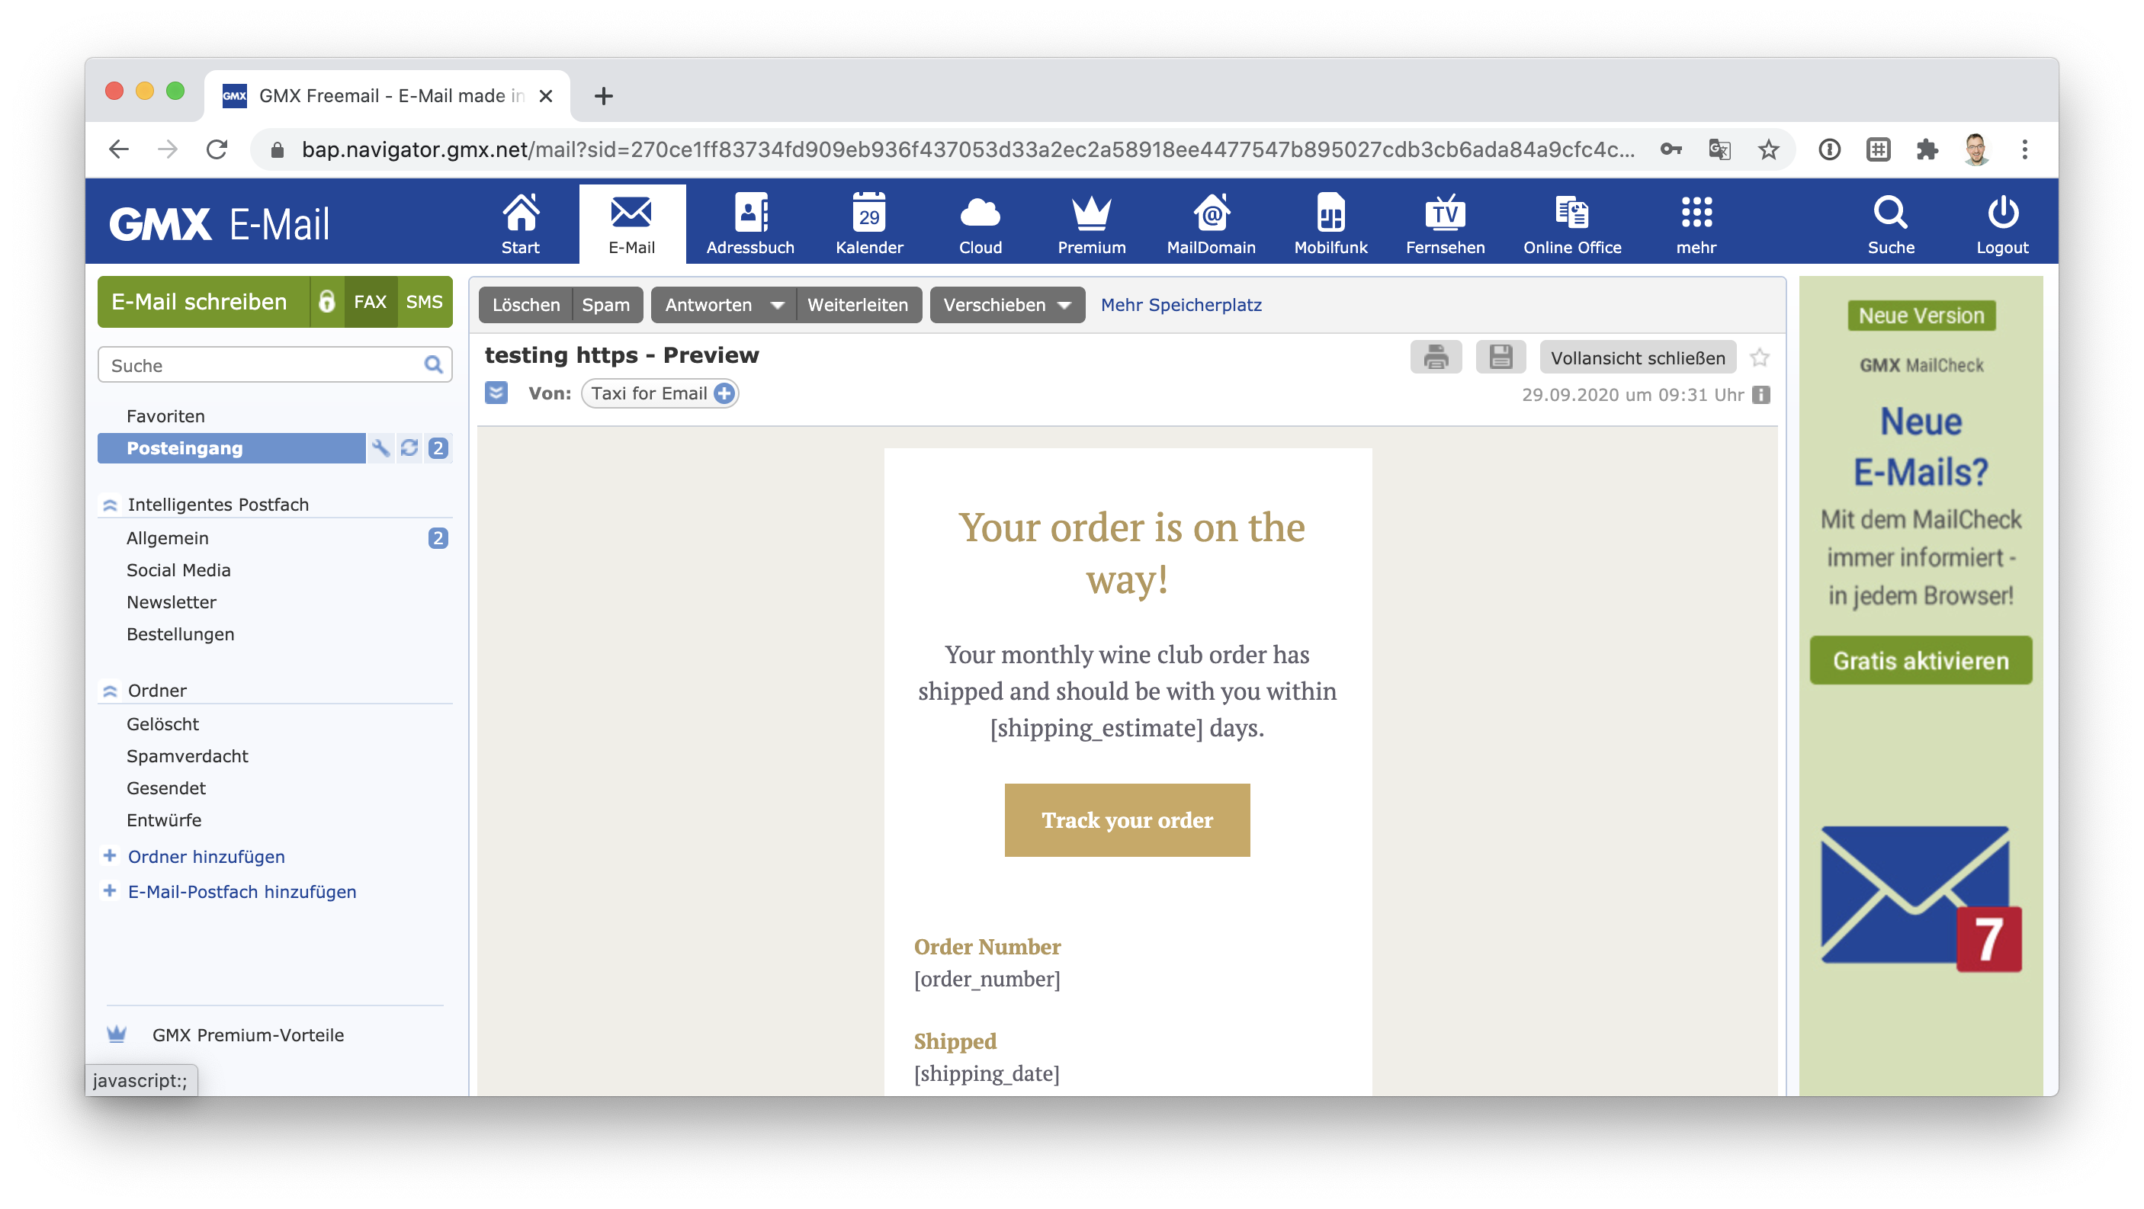The width and height of the screenshot is (2144, 1209).
Task: Mark email as Spam
Action: pyautogui.click(x=605, y=305)
